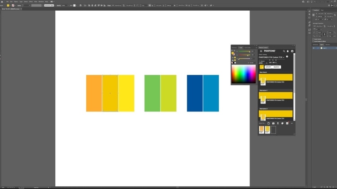Click the Best Match Pantone chip thumbnail
Screen dimensions: 337x189
(x=263, y=82)
